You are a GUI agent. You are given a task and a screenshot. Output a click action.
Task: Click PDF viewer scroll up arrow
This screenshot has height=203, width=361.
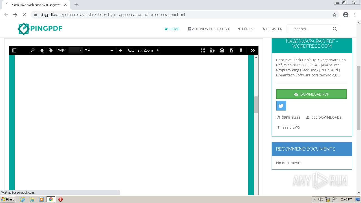pyautogui.click(x=256, y=57)
